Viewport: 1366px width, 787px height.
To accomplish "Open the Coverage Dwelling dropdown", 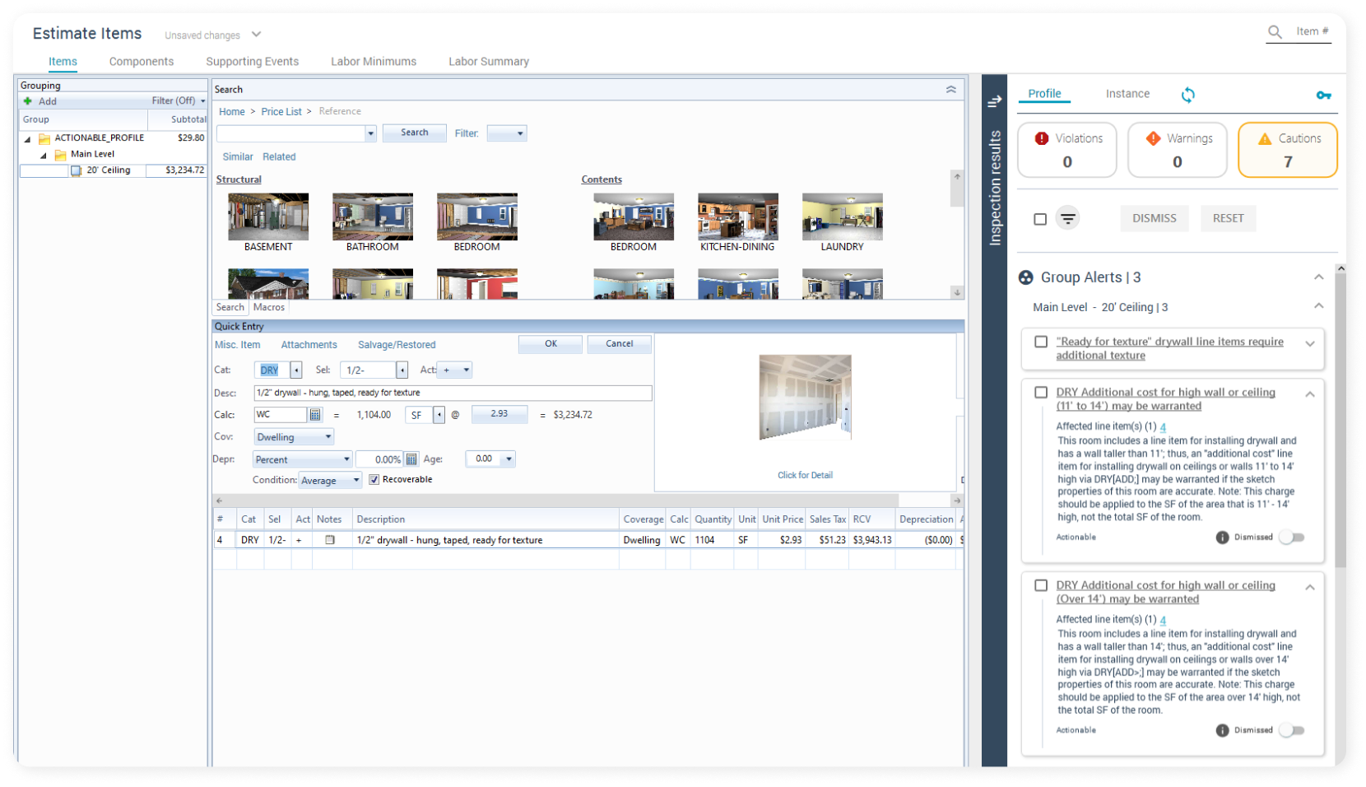I will (x=294, y=437).
